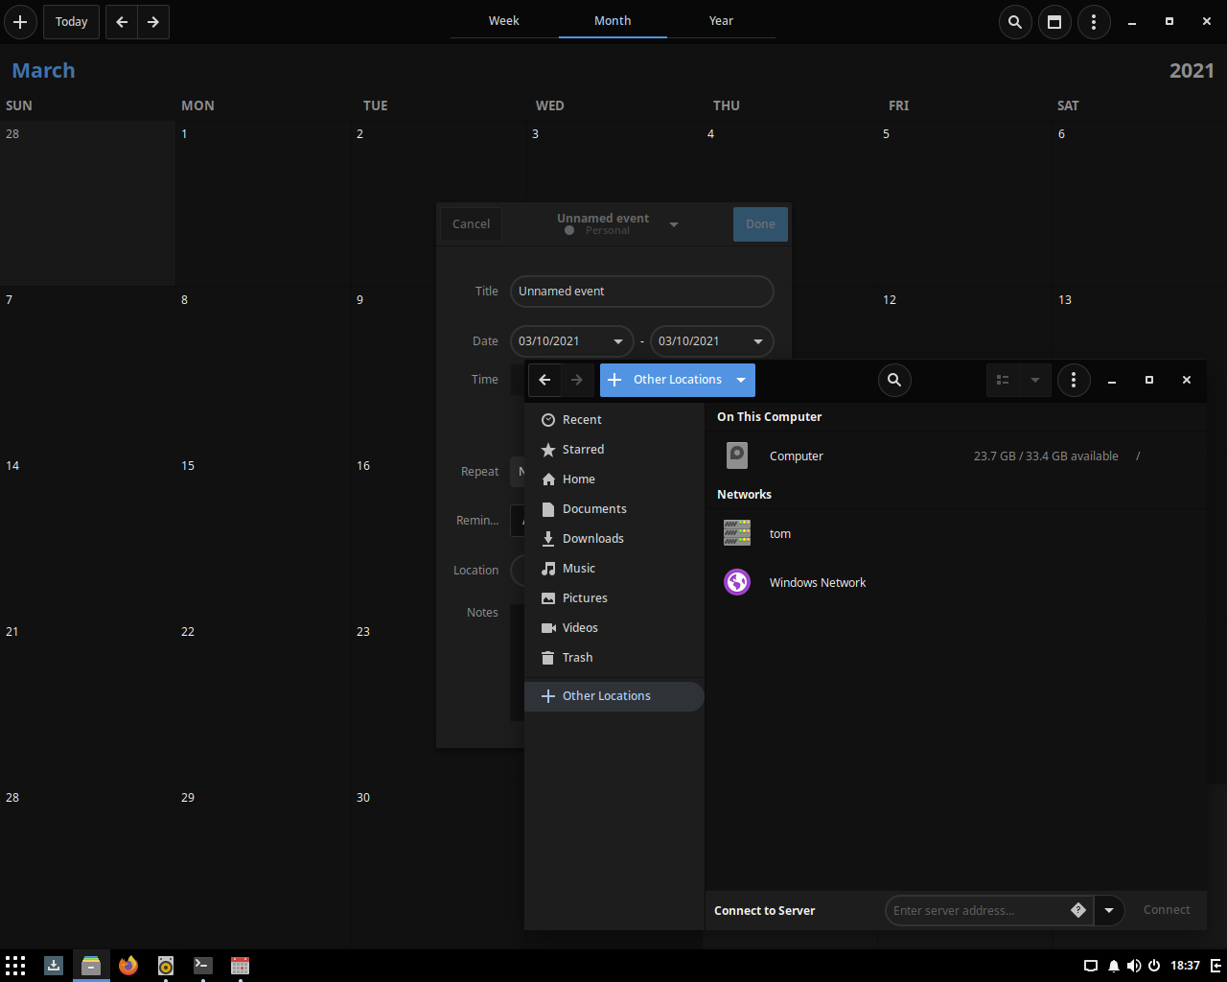Switch to Week view

click(x=504, y=20)
